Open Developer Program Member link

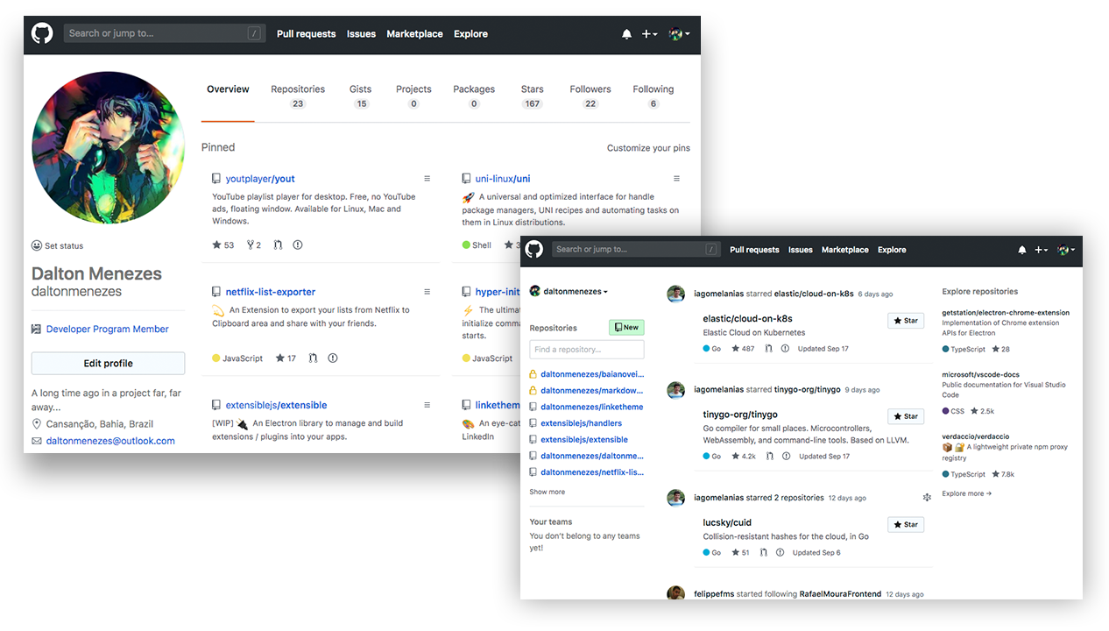coord(107,330)
